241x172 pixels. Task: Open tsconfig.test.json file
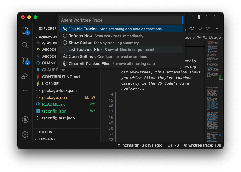[66, 118]
